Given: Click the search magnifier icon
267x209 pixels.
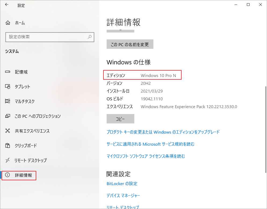Looking at the screenshot, I should click(x=89, y=37).
